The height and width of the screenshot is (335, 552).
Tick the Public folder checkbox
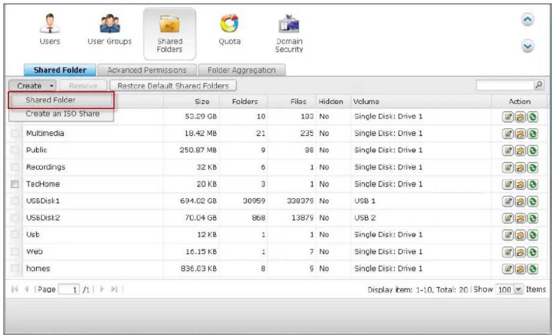pyautogui.click(x=15, y=150)
